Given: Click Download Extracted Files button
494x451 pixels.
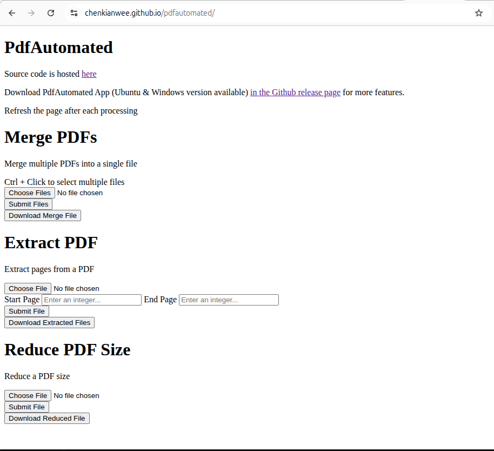Looking at the screenshot, I should (x=49, y=323).
